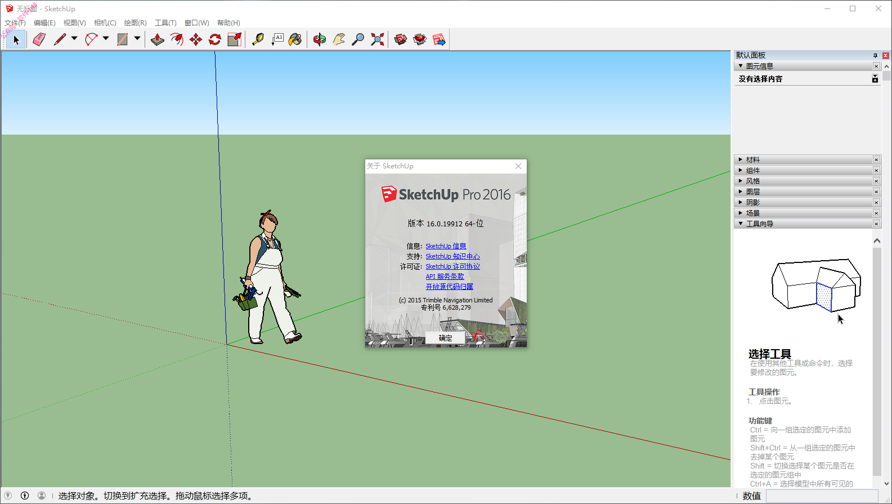
Task: Click the tray scrollbar down arrow
Action: (x=887, y=483)
